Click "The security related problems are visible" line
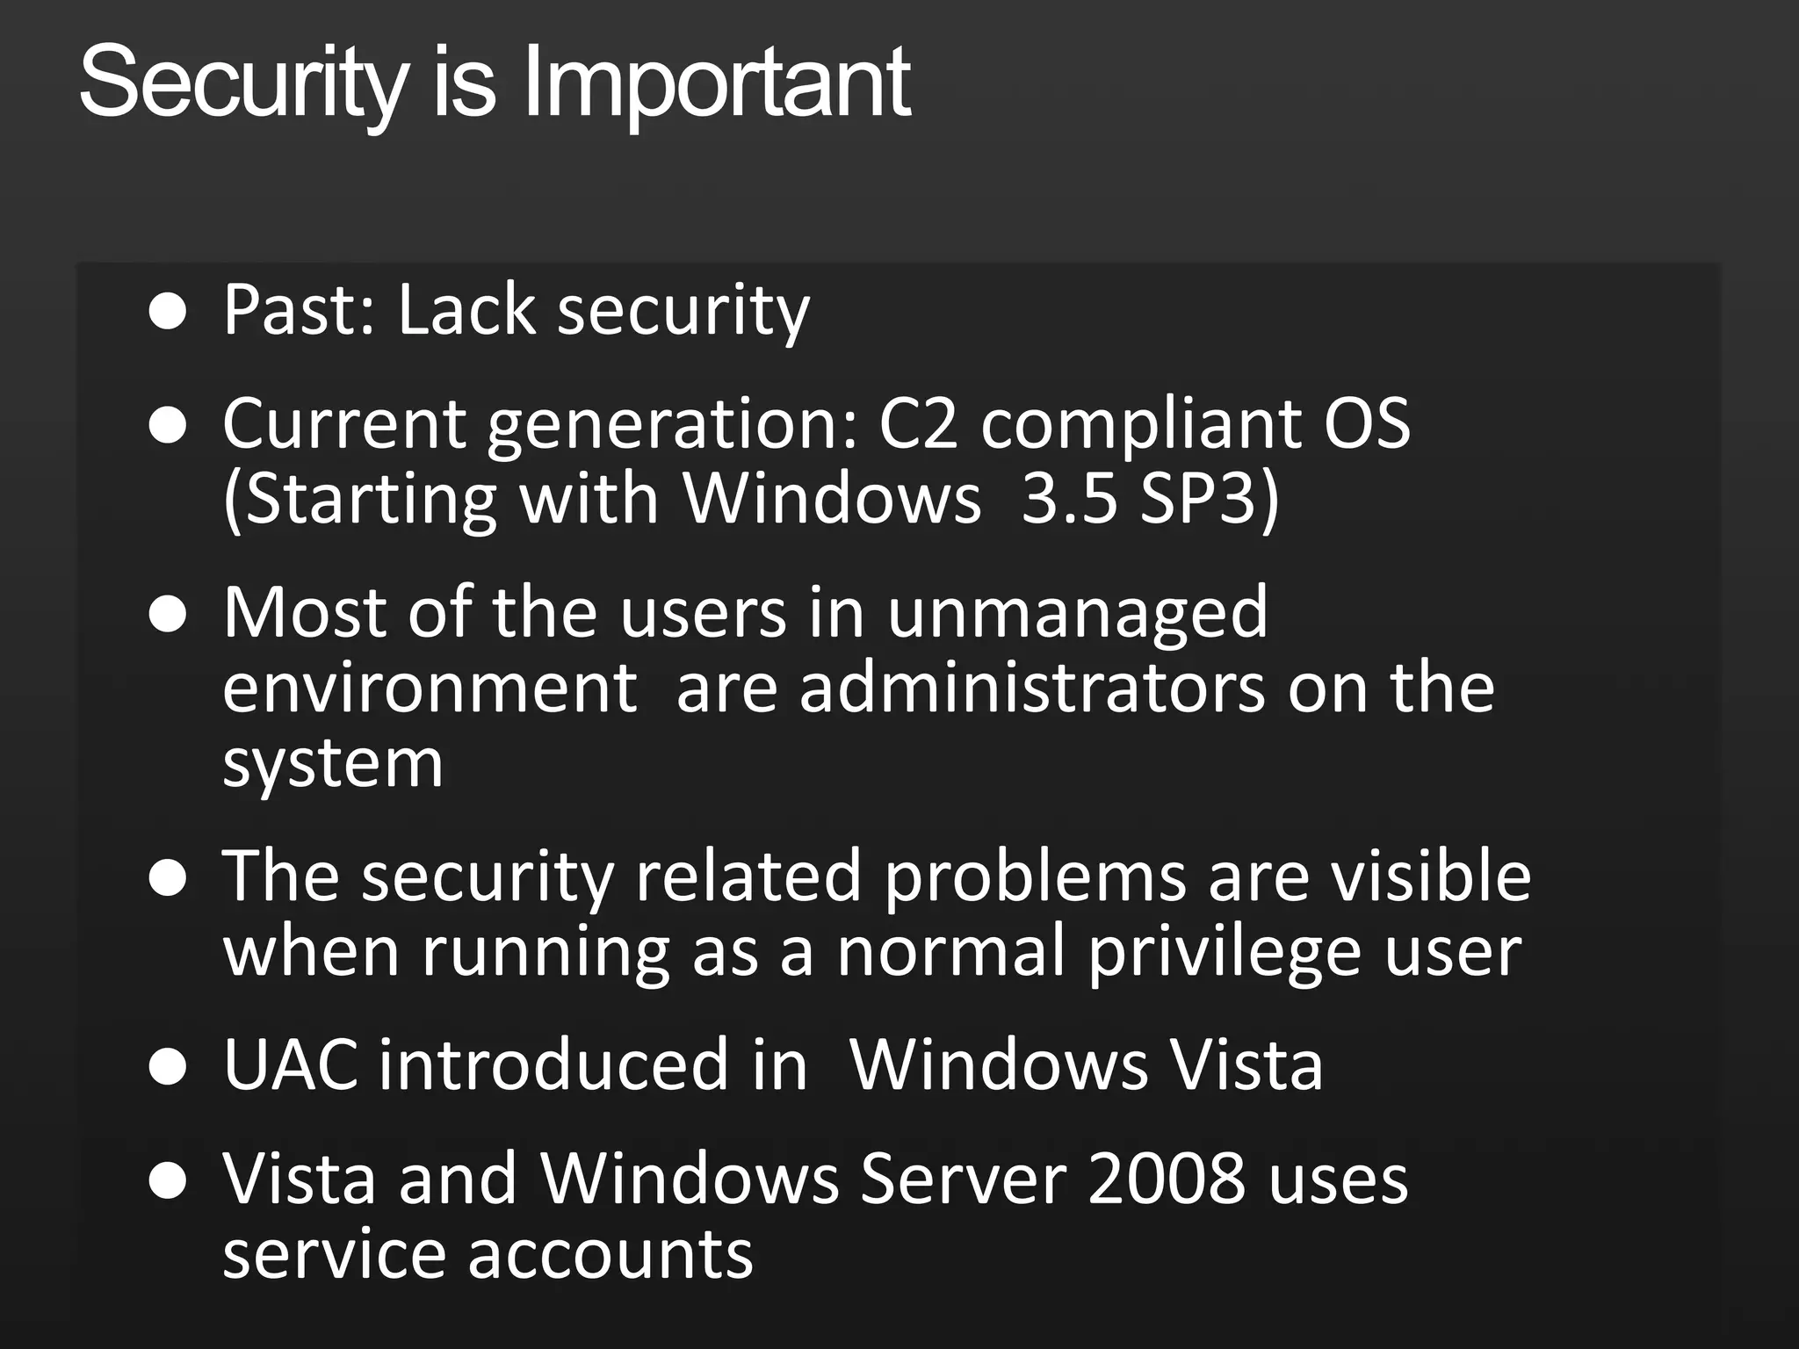 point(876,876)
